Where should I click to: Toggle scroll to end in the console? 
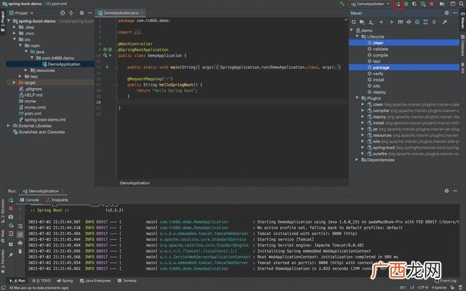(20, 234)
